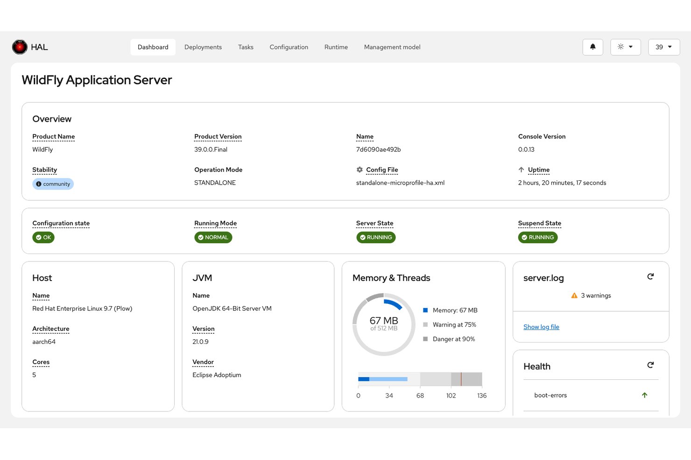Click the Suspend State RUNNING badge
Image resolution: width=691 pixels, height=460 pixels.
(x=538, y=238)
